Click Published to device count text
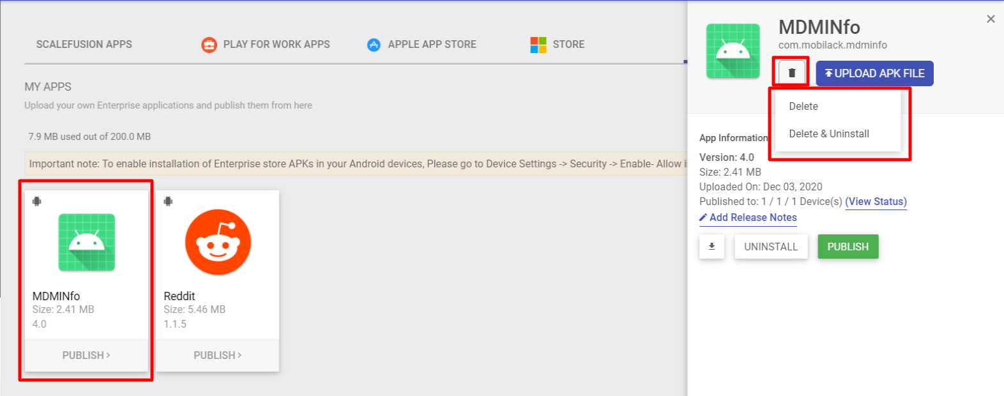Image resolution: width=1004 pixels, height=396 pixels. tap(771, 201)
